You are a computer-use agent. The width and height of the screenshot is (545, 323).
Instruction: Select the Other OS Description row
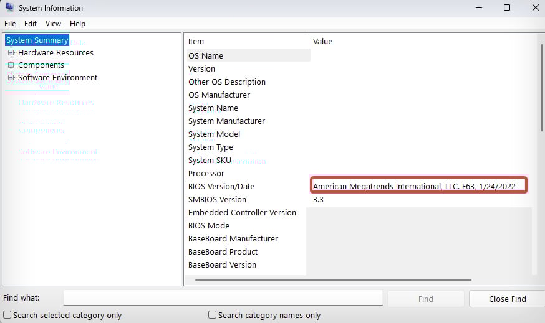click(226, 82)
